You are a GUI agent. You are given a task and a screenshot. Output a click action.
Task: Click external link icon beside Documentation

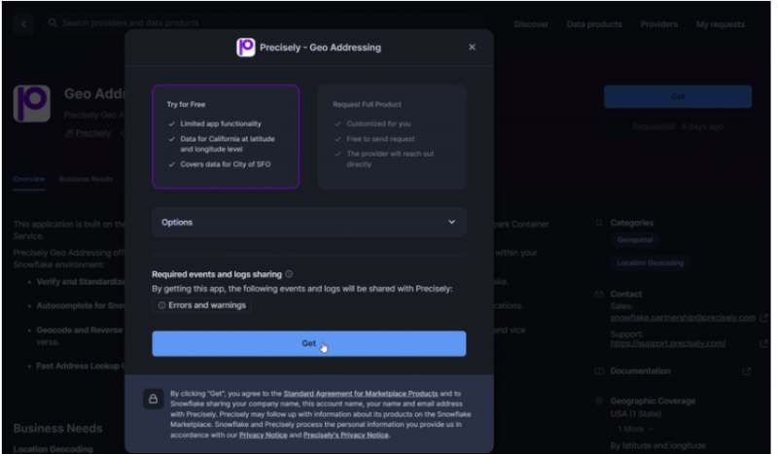click(x=747, y=371)
